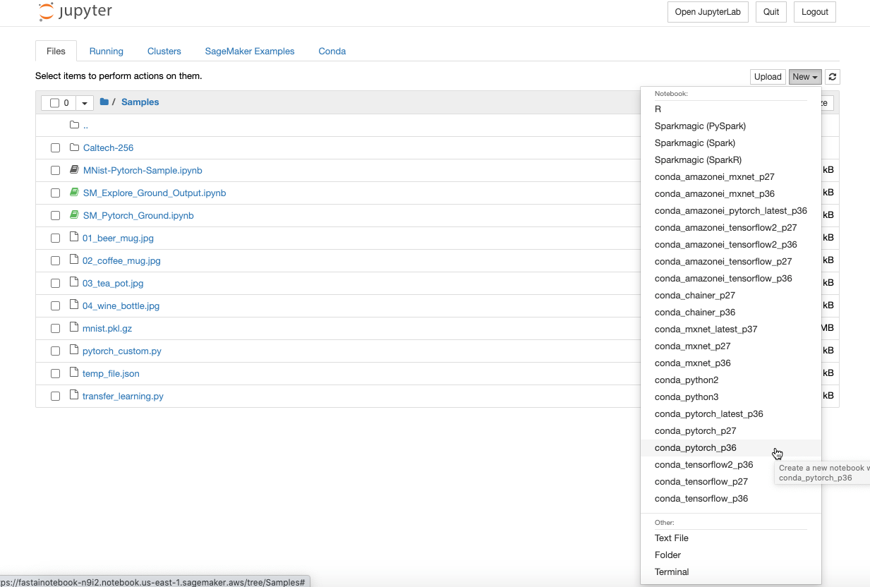
Task: Click the file icon of transfer_learning.py
Action: pos(74,396)
